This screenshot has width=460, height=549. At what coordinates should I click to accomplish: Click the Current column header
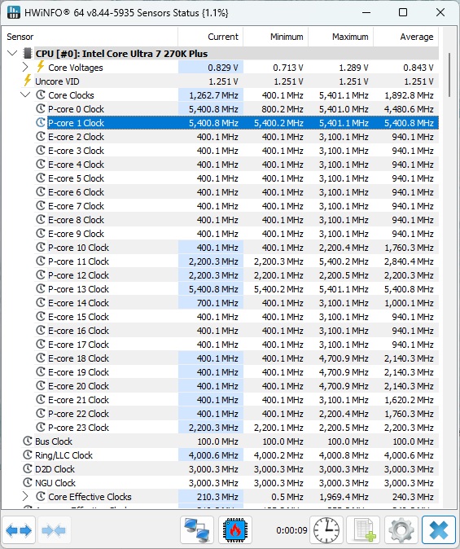tap(210, 37)
